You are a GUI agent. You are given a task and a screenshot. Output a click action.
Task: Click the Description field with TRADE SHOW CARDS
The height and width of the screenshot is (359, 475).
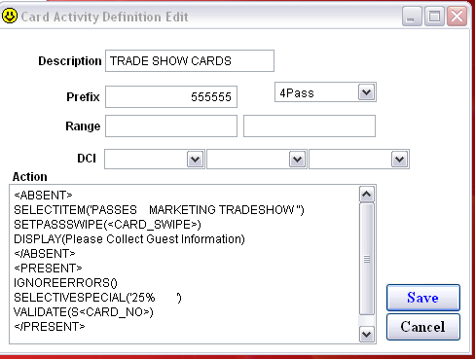point(190,60)
